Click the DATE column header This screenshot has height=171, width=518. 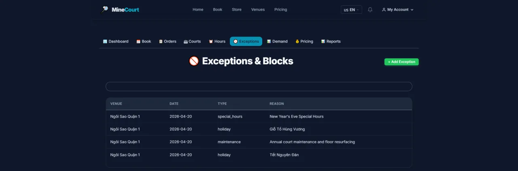(174, 104)
